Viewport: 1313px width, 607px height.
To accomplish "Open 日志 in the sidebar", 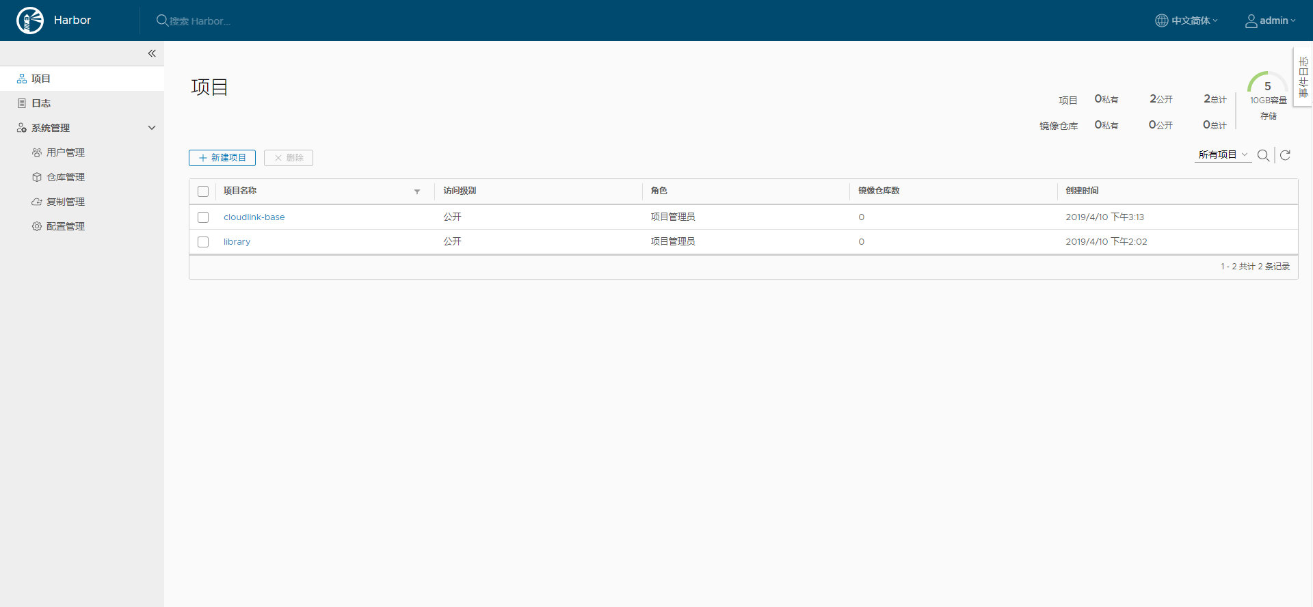I will coord(41,103).
